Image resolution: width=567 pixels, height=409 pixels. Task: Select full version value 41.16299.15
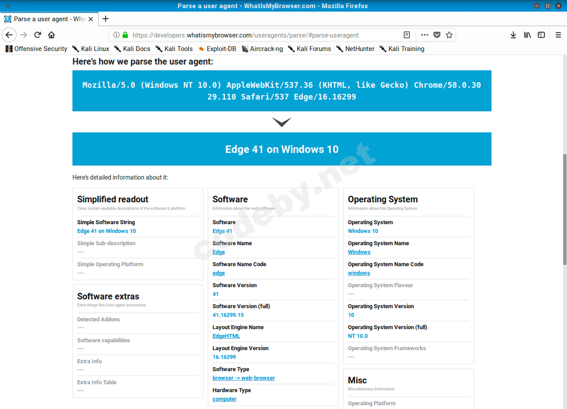click(x=228, y=315)
